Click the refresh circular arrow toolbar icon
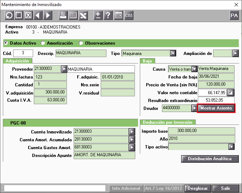This screenshot has height=193, width=242. click(x=9, y=15)
